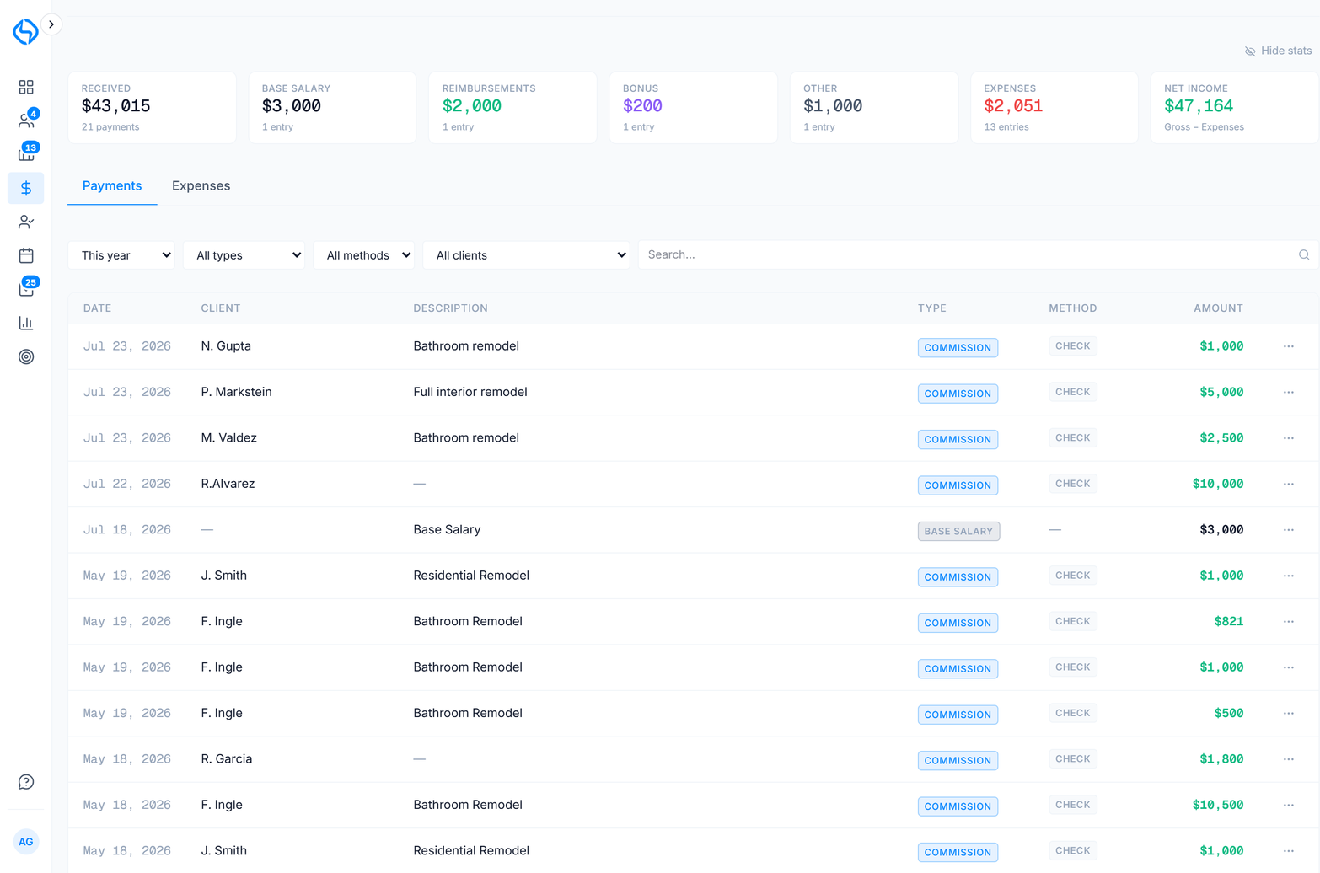This screenshot has width=1320, height=873.
Task: Click client name P. Markstein
Action: click(236, 392)
